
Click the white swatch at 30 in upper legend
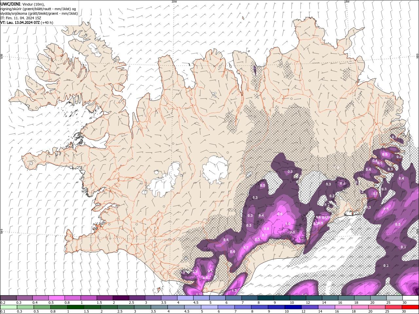click(x=410, y=298)
